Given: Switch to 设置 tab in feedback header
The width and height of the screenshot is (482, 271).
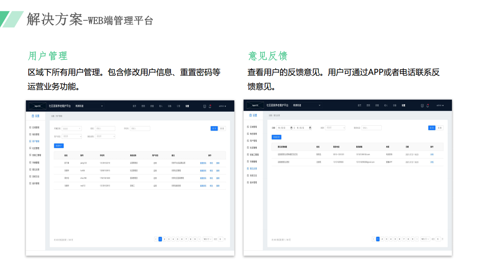Looking at the screenshot, I should click(x=403, y=105).
